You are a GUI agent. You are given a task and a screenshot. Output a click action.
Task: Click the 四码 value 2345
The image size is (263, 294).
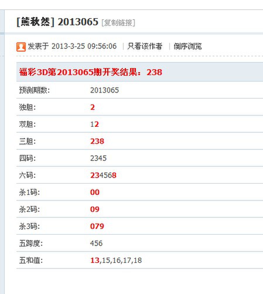click(98, 158)
